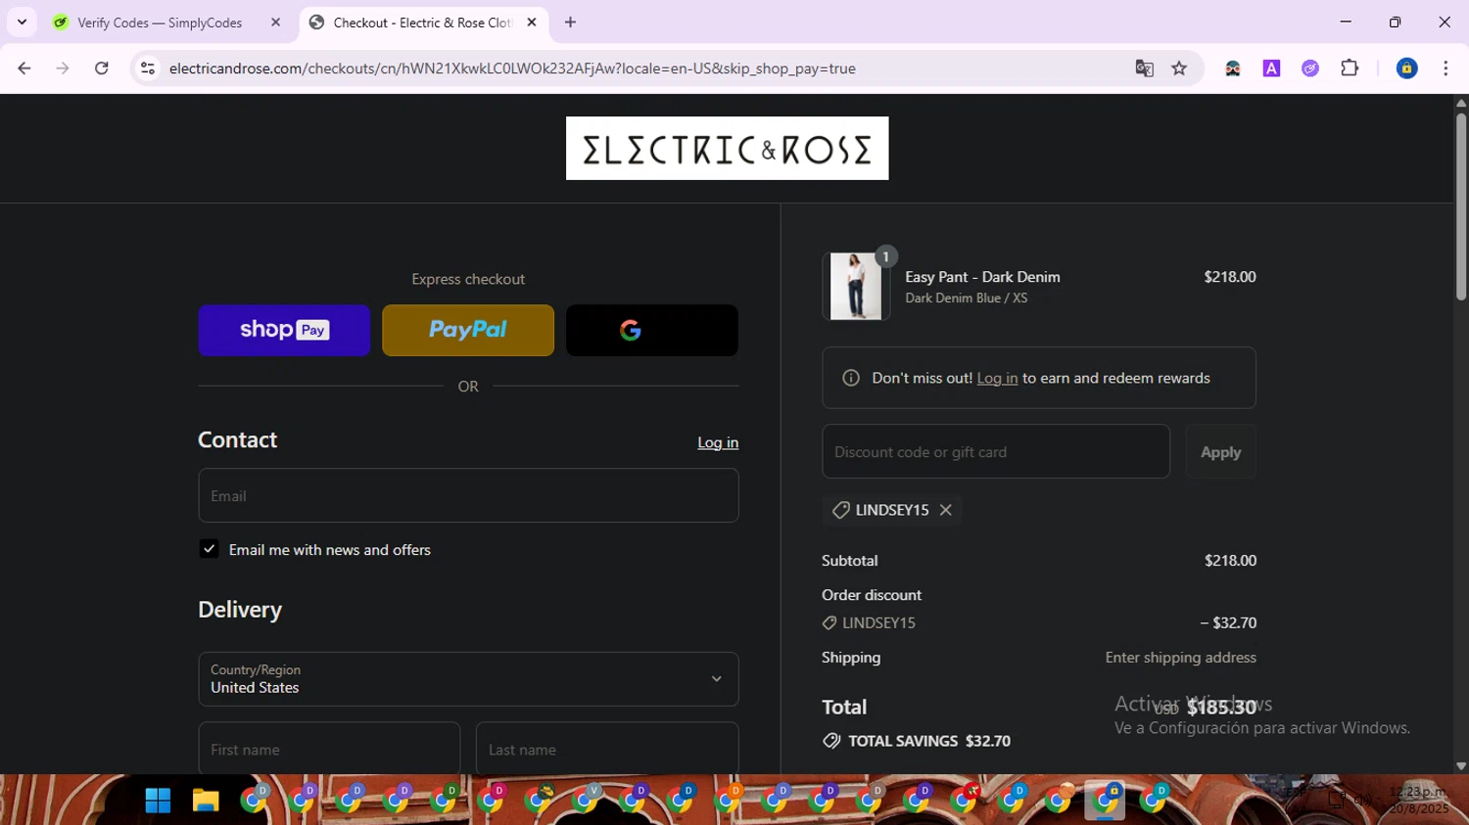Click the First name field
Image resolution: width=1469 pixels, height=825 pixels.
pos(329,749)
